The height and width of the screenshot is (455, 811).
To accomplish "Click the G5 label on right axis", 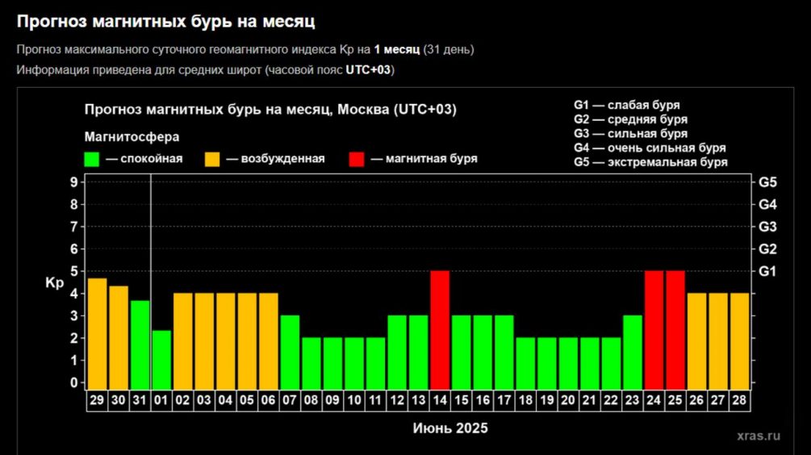I will (767, 182).
